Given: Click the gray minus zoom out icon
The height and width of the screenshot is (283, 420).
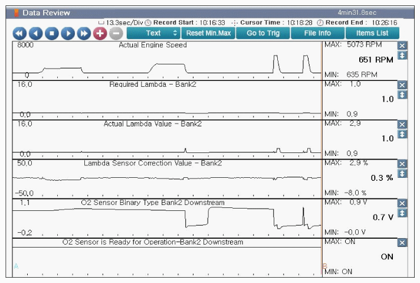Looking at the screenshot, I should click(116, 33).
